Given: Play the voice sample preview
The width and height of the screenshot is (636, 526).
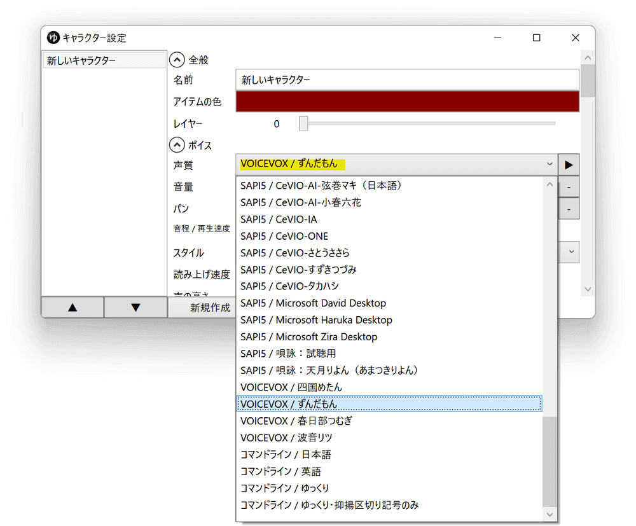Looking at the screenshot, I should 568,164.
